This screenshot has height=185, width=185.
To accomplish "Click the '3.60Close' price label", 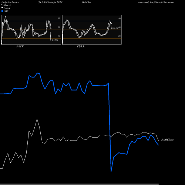I will [x=167, y=140].
